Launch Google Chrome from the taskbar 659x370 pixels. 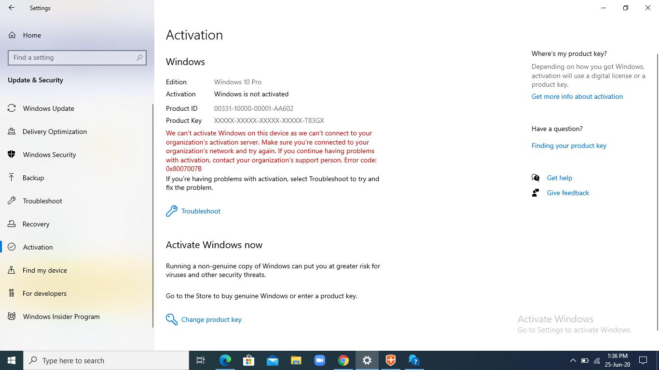(x=343, y=360)
